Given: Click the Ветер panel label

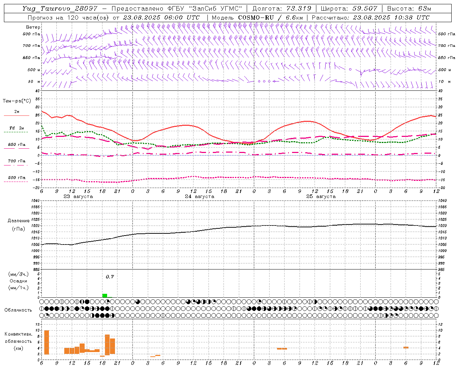Looking at the screenshot, I should point(33,27).
